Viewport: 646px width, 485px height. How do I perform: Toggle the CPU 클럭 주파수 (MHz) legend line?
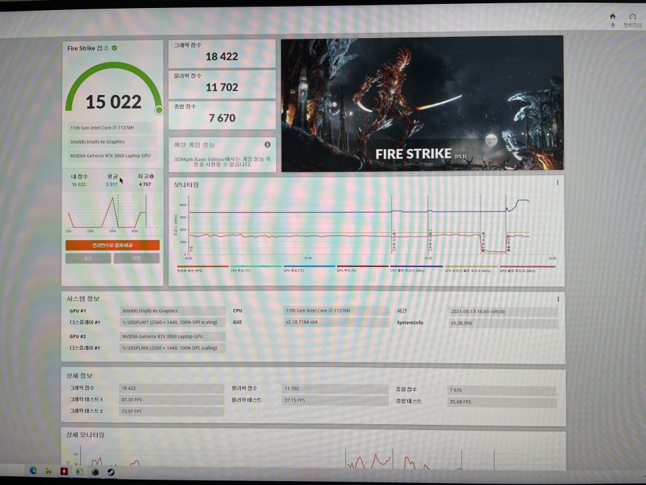click(x=416, y=269)
